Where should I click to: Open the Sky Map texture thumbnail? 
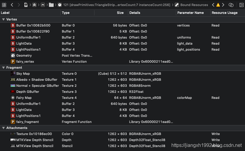(13, 74)
